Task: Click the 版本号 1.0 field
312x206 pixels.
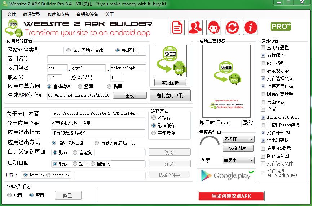Action: coord(54,78)
